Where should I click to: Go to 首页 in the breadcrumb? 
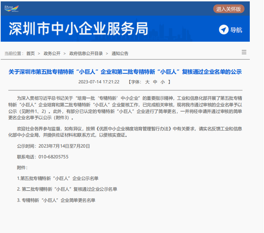[x=31, y=53]
